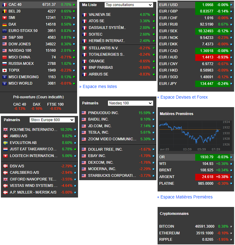Click the UK flag icon beside POLYMETAL INTERNATIO...
Screen dimensions: 235x245
pos(5,130)
